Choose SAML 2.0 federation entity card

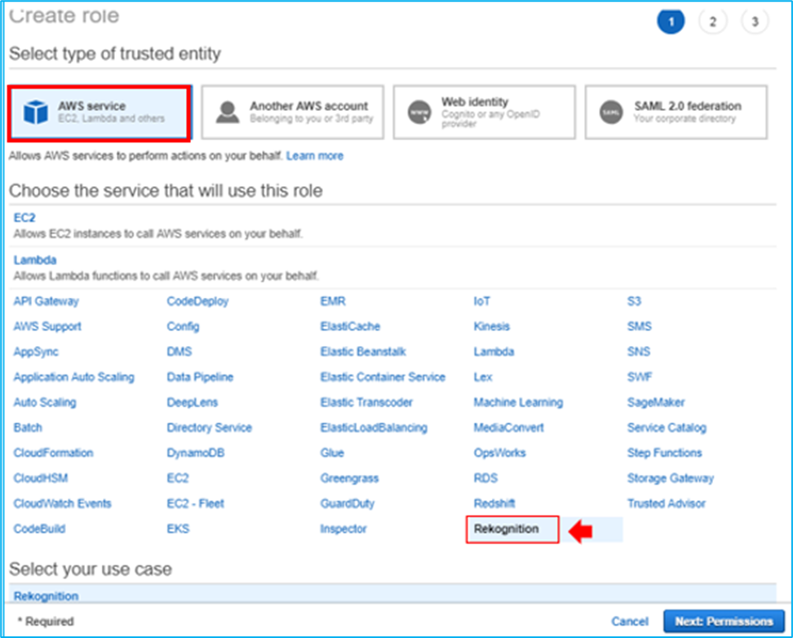click(676, 112)
